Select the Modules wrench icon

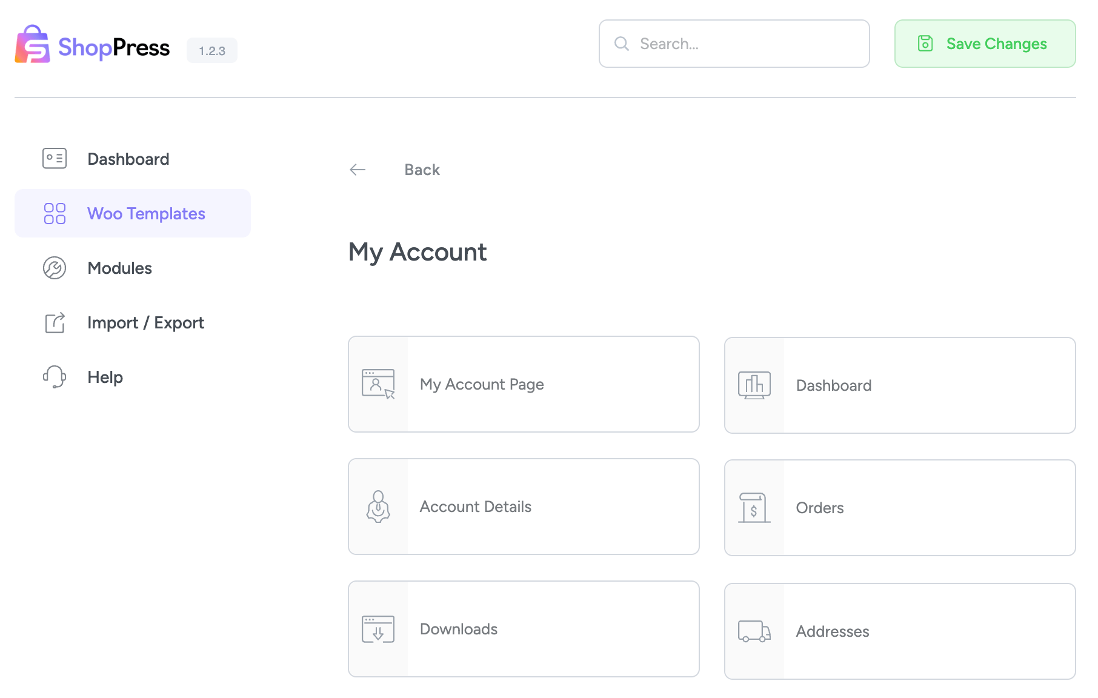54,268
